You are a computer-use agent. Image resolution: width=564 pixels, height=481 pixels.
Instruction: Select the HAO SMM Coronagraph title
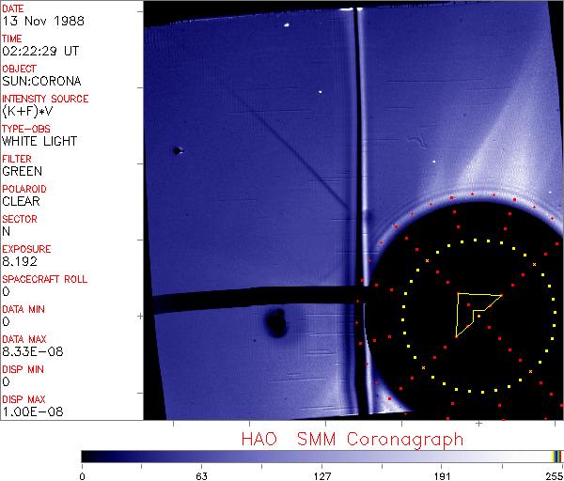coord(352,439)
